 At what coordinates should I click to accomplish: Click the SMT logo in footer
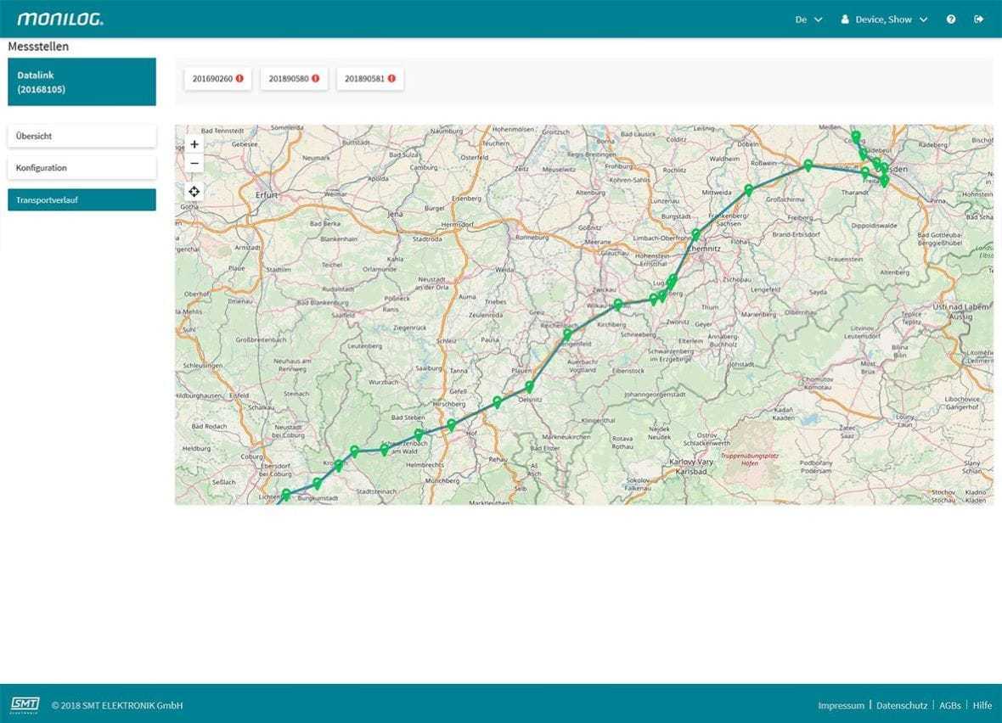(x=25, y=705)
